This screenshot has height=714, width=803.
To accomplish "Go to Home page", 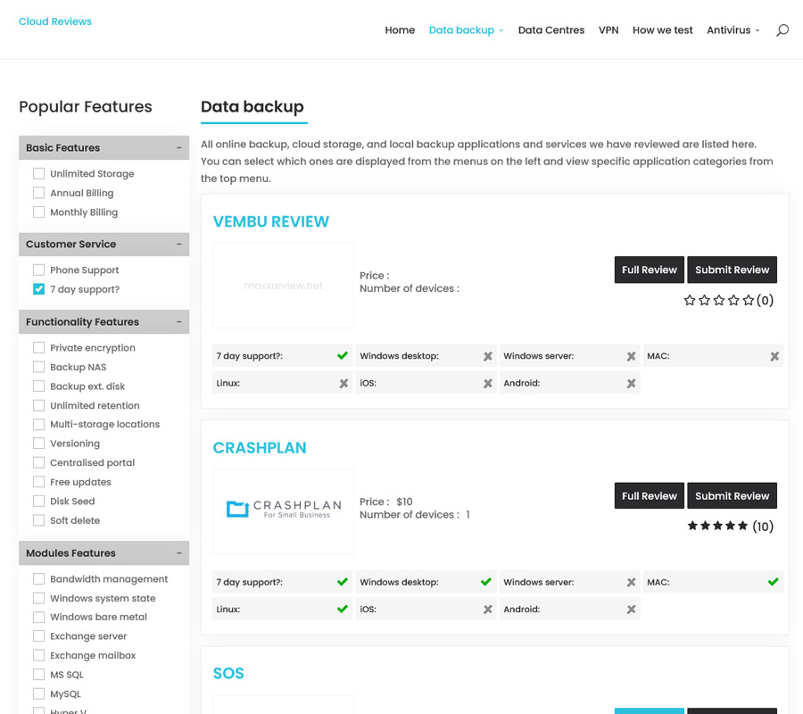I will pyautogui.click(x=400, y=30).
